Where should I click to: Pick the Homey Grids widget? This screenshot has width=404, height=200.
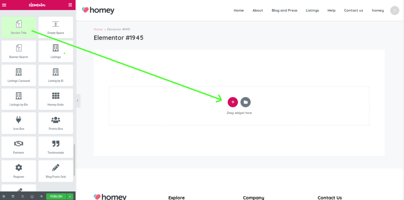point(56,99)
